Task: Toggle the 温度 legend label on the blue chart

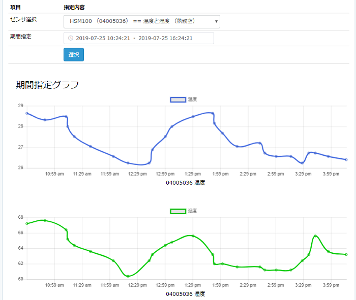Action: [192, 99]
